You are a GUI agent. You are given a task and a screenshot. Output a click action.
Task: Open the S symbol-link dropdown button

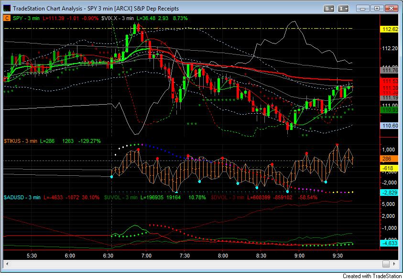[329, 9]
